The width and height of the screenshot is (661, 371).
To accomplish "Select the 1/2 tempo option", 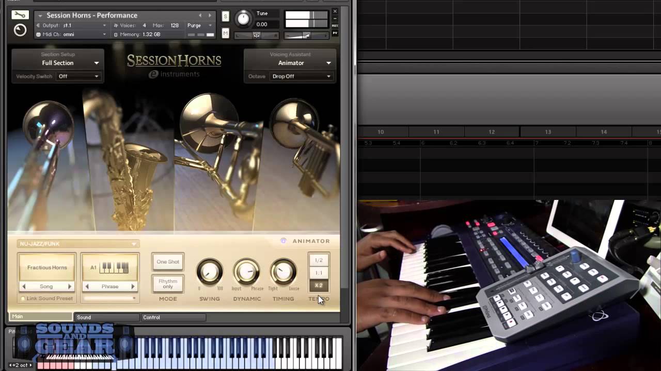I will pos(319,260).
